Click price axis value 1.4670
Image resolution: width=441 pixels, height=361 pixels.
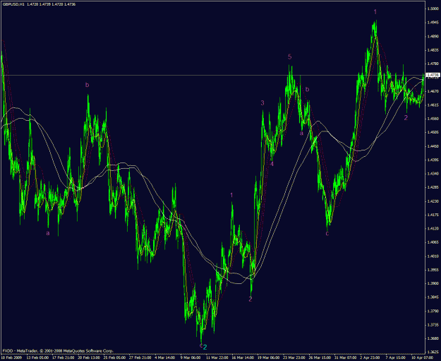click(x=433, y=91)
